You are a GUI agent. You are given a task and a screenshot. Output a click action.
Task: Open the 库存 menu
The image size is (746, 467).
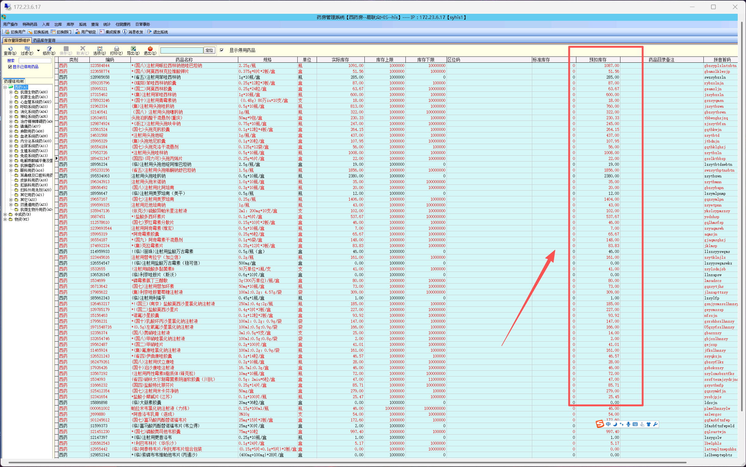click(70, 24)
